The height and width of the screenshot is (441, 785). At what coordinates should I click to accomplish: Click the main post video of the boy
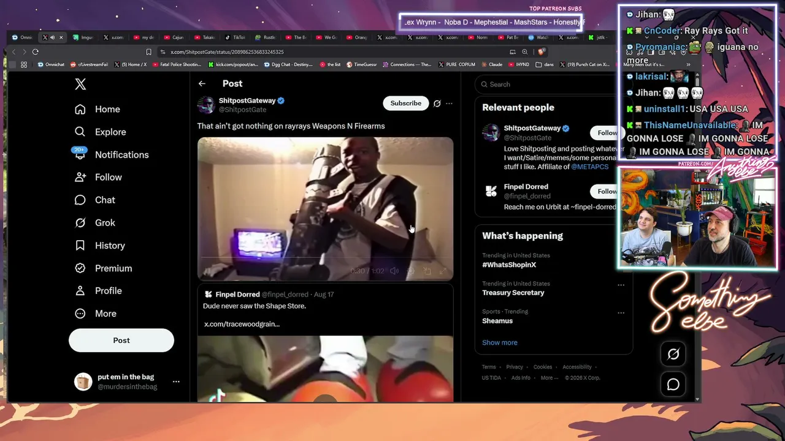325,209
